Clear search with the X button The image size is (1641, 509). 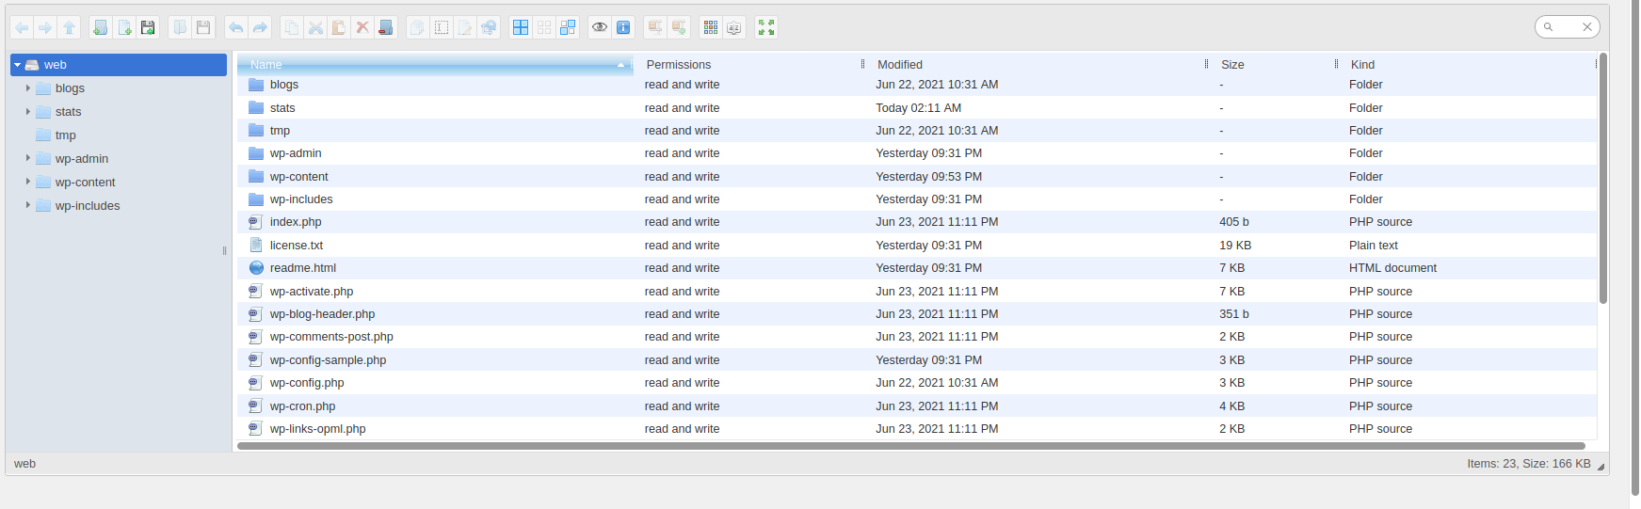coord(1587,27)
